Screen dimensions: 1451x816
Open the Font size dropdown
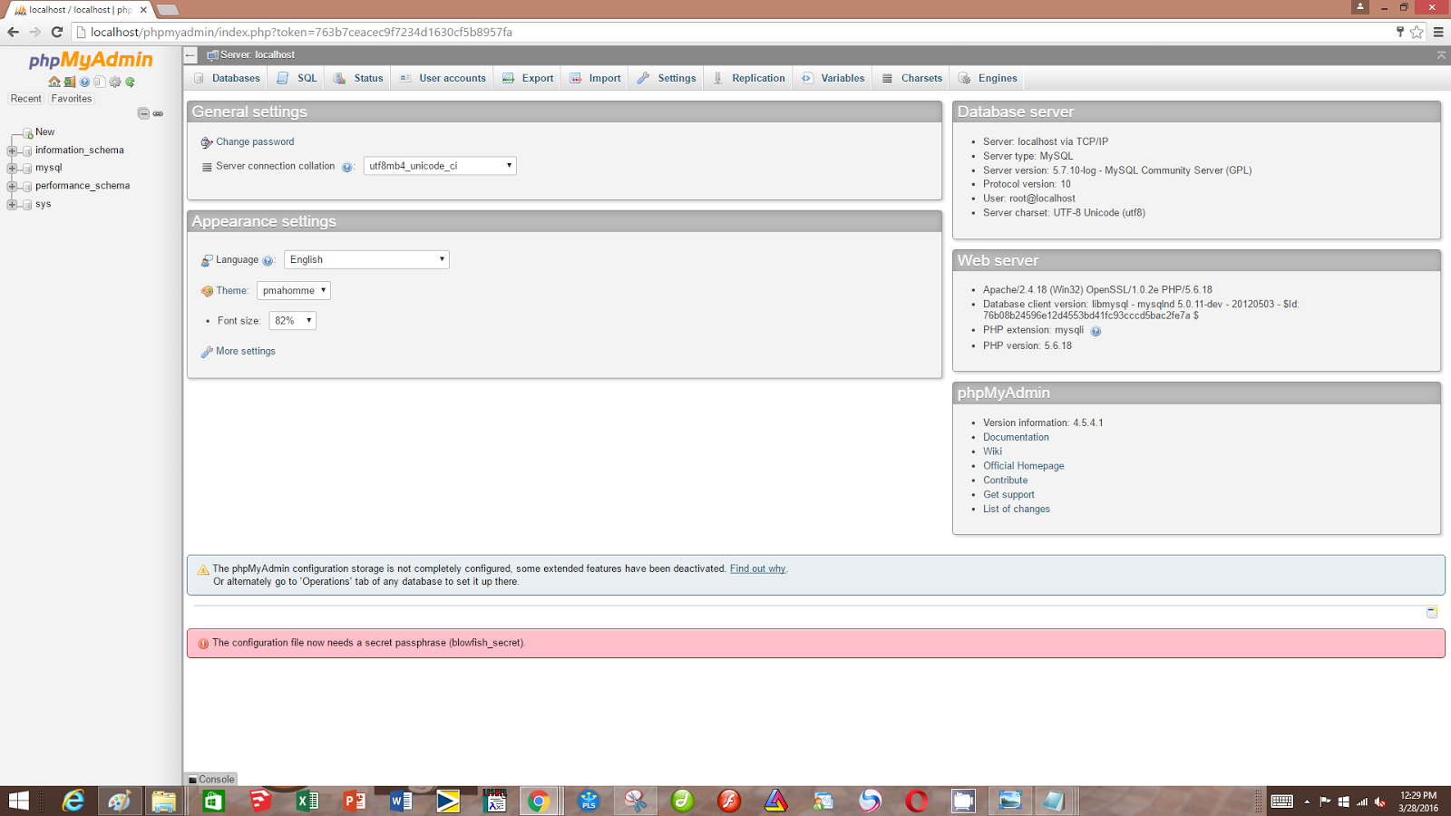click(292, 321)
